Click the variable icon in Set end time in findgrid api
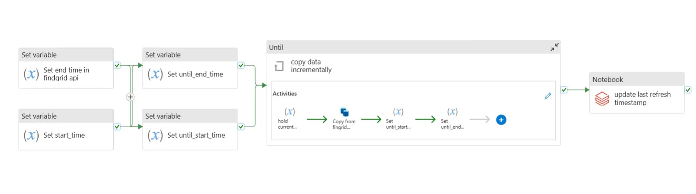This screenshot has width=696, height=194. tap(31, 74)
